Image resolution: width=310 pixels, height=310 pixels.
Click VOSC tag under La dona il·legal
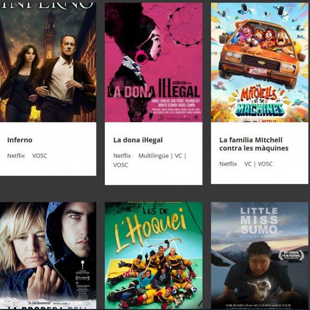click(x=121, y=165)
